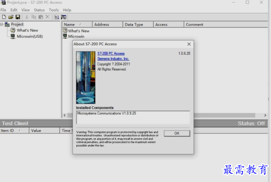Click Microwin icon in item list
Screen dimensions: 271x182
[65, 36]
